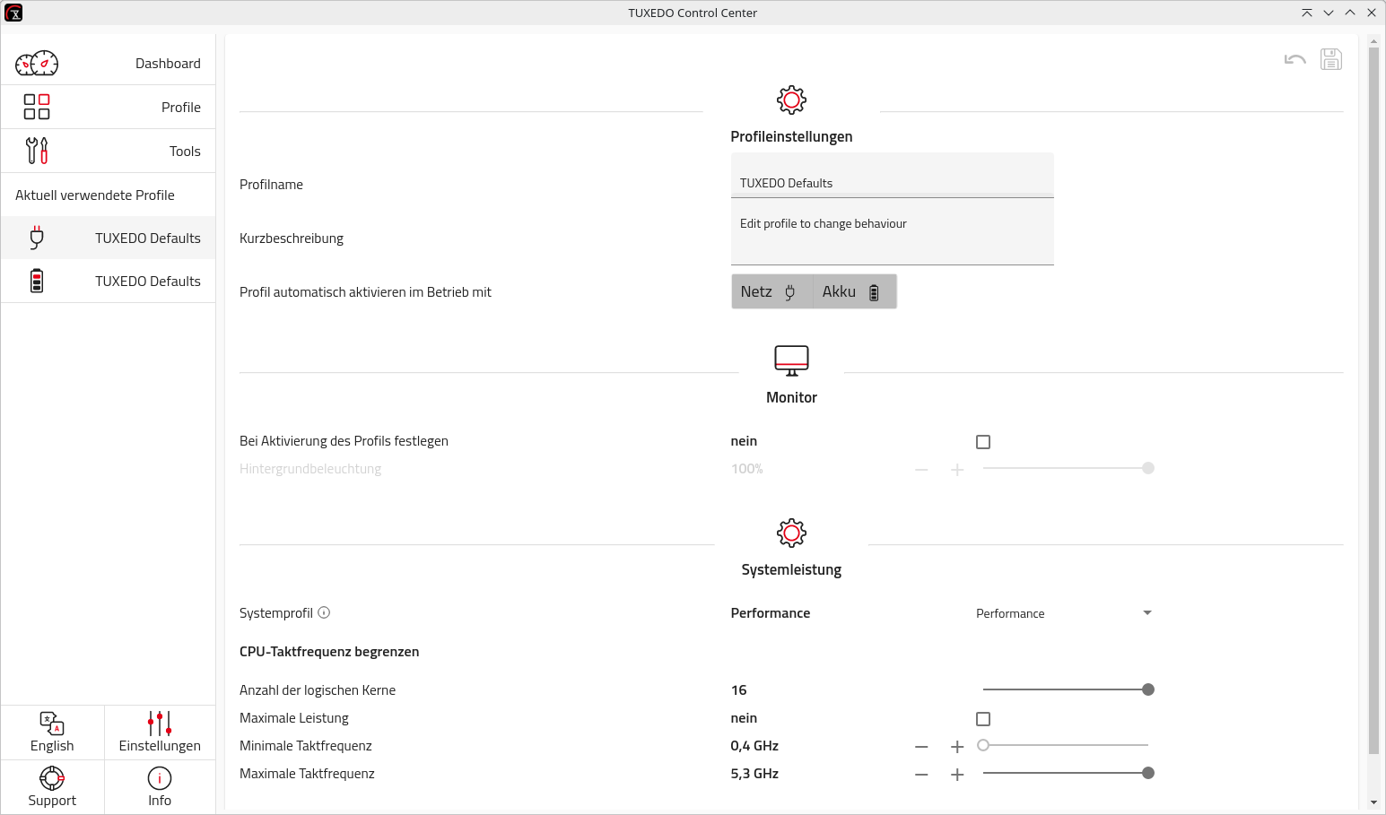1386x815 pixels.
Task: Open Support lifebuoy icon
Action: point(52,778)
